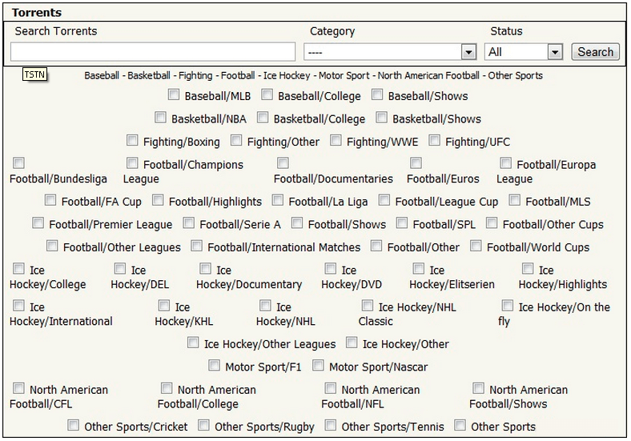The image size is (631, 441).
Task: Jump to Motor Sport category link
Action: (x=344, y=76)
